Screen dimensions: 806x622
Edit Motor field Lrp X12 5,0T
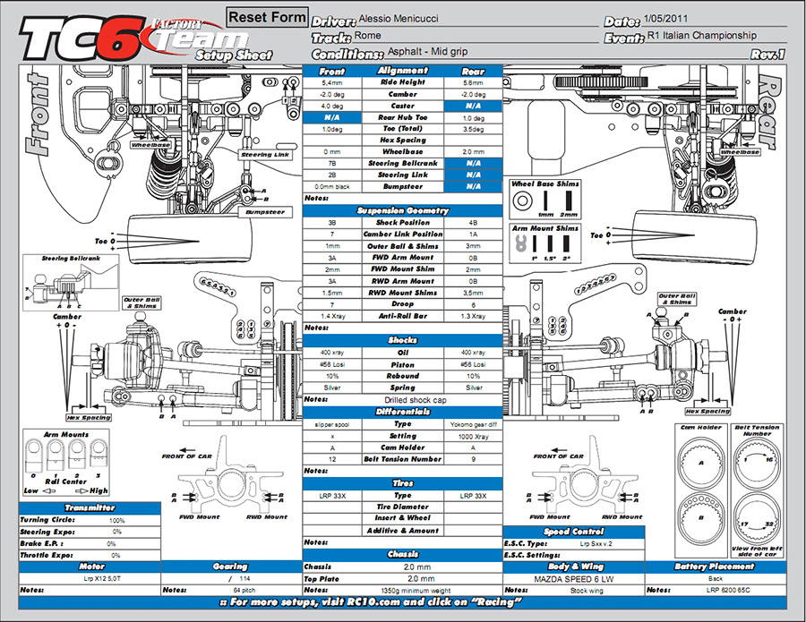coord(102,579)
